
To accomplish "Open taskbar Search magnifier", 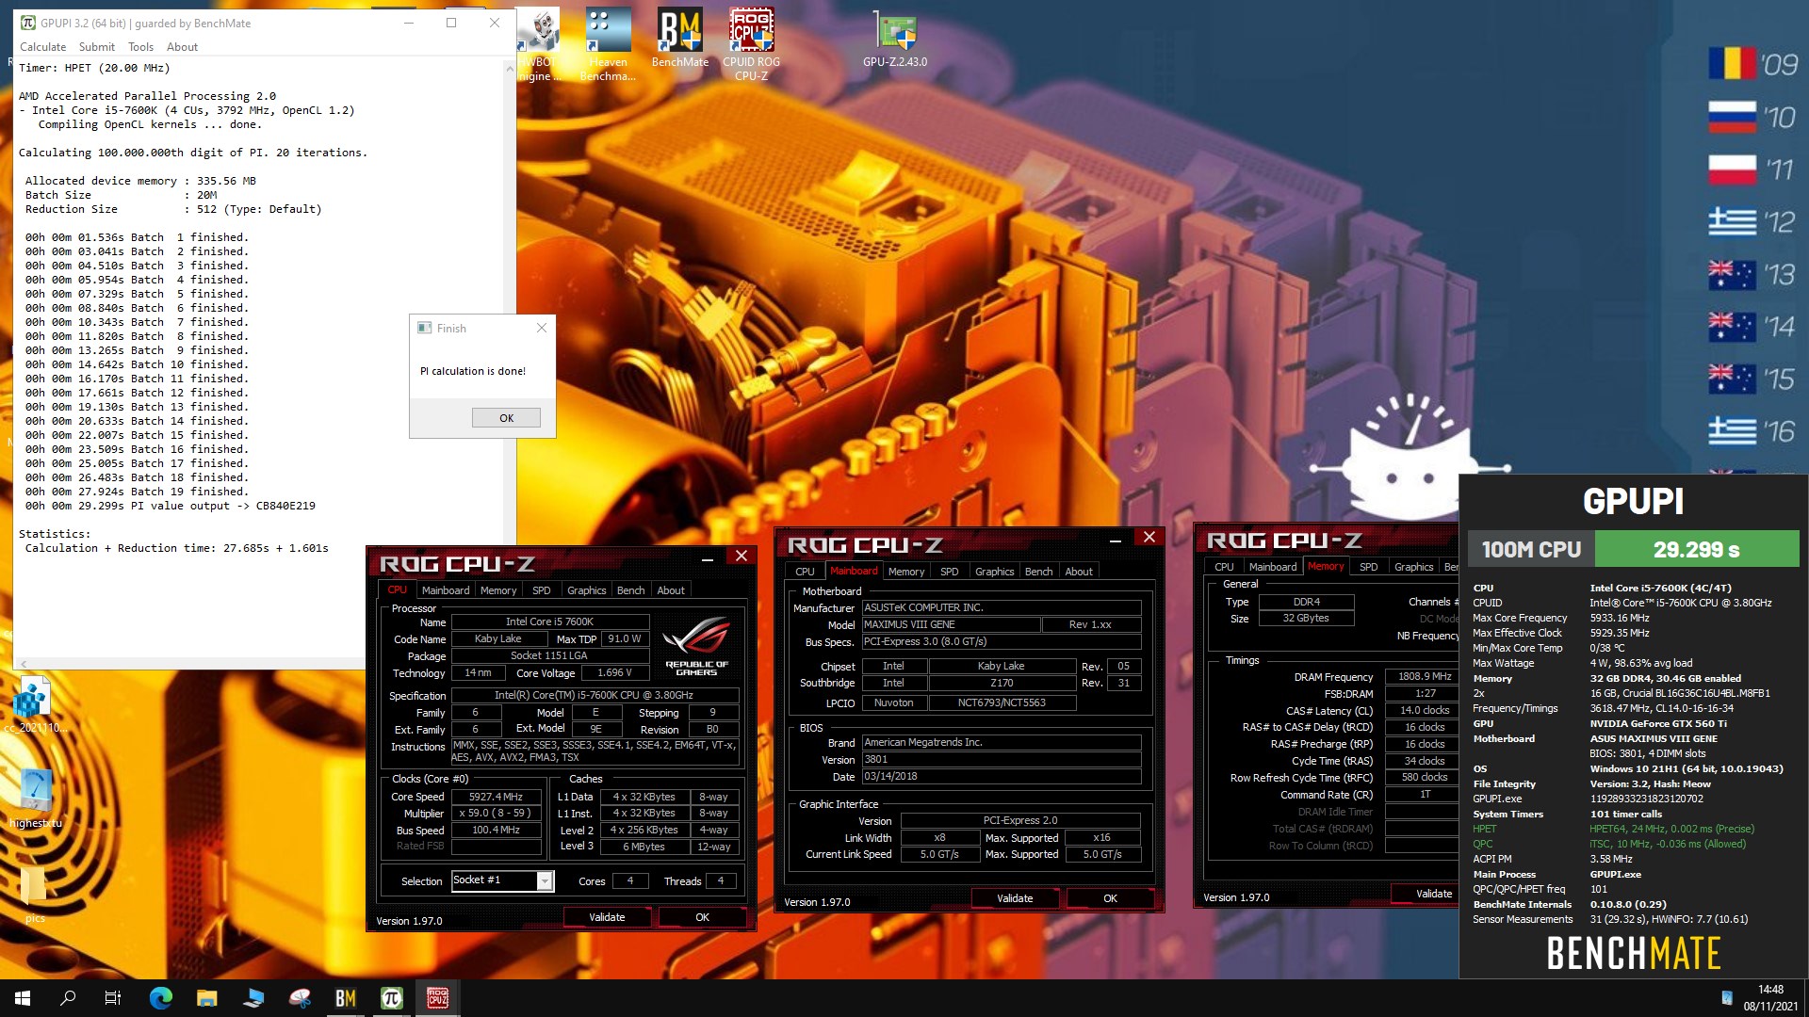I will (x=68, y=998).
